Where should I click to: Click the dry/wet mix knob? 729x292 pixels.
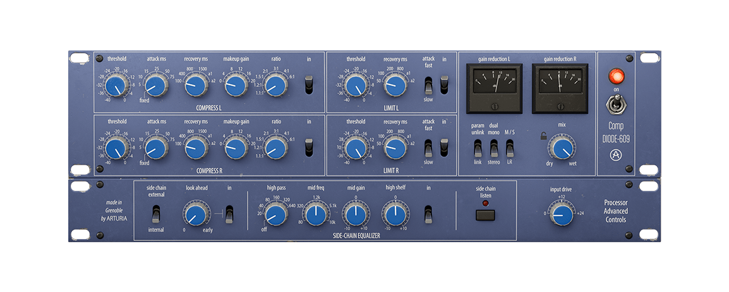(x=561, y=148)
